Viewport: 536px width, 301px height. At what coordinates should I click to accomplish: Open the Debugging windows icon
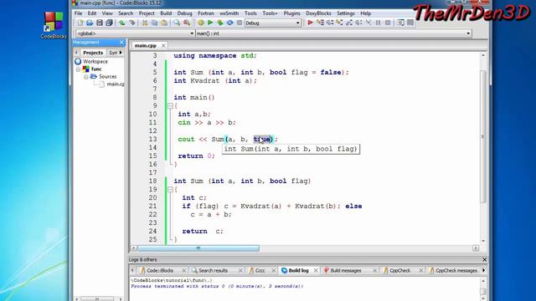(x=400, y=23)
